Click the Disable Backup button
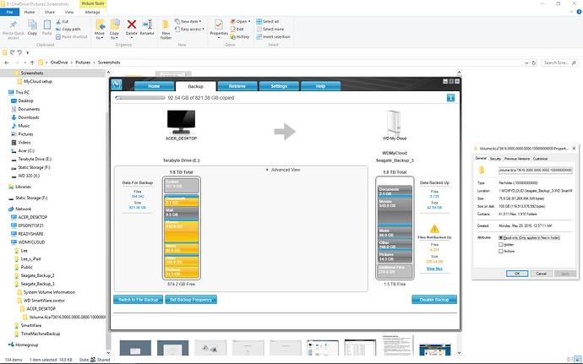The height and width of the screenshot is (364, 583). pos(434,300)
